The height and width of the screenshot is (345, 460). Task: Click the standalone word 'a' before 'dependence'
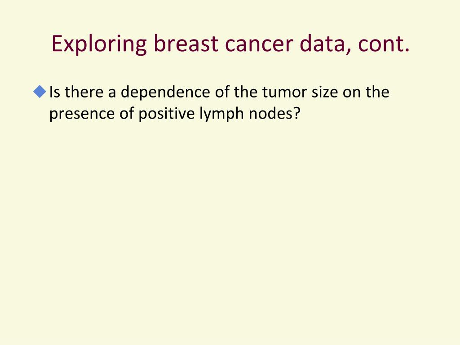pyautogui.click(x=112, y=93)
